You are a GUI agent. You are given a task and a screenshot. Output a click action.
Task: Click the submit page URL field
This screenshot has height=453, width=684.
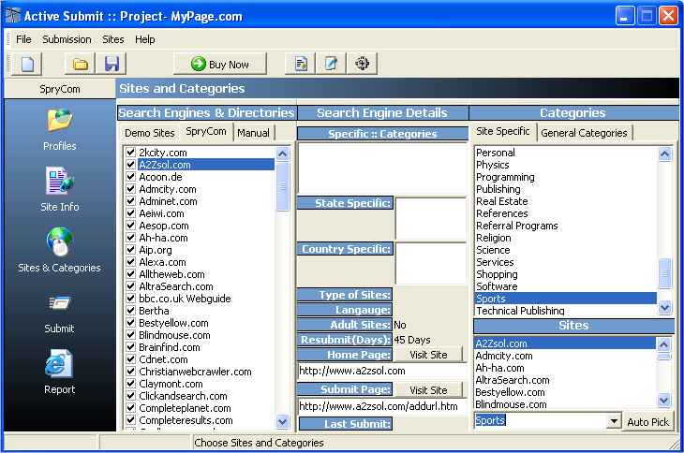pyautogui.click(x=381, y=406)
